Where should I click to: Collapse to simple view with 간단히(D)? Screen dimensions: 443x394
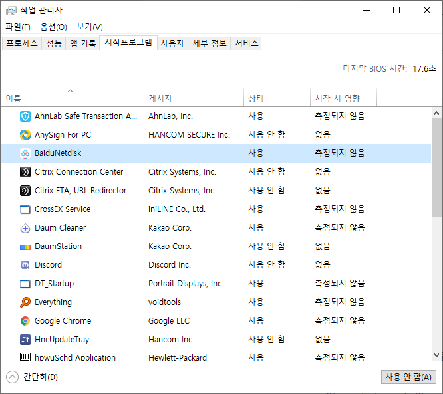(32, 377)
